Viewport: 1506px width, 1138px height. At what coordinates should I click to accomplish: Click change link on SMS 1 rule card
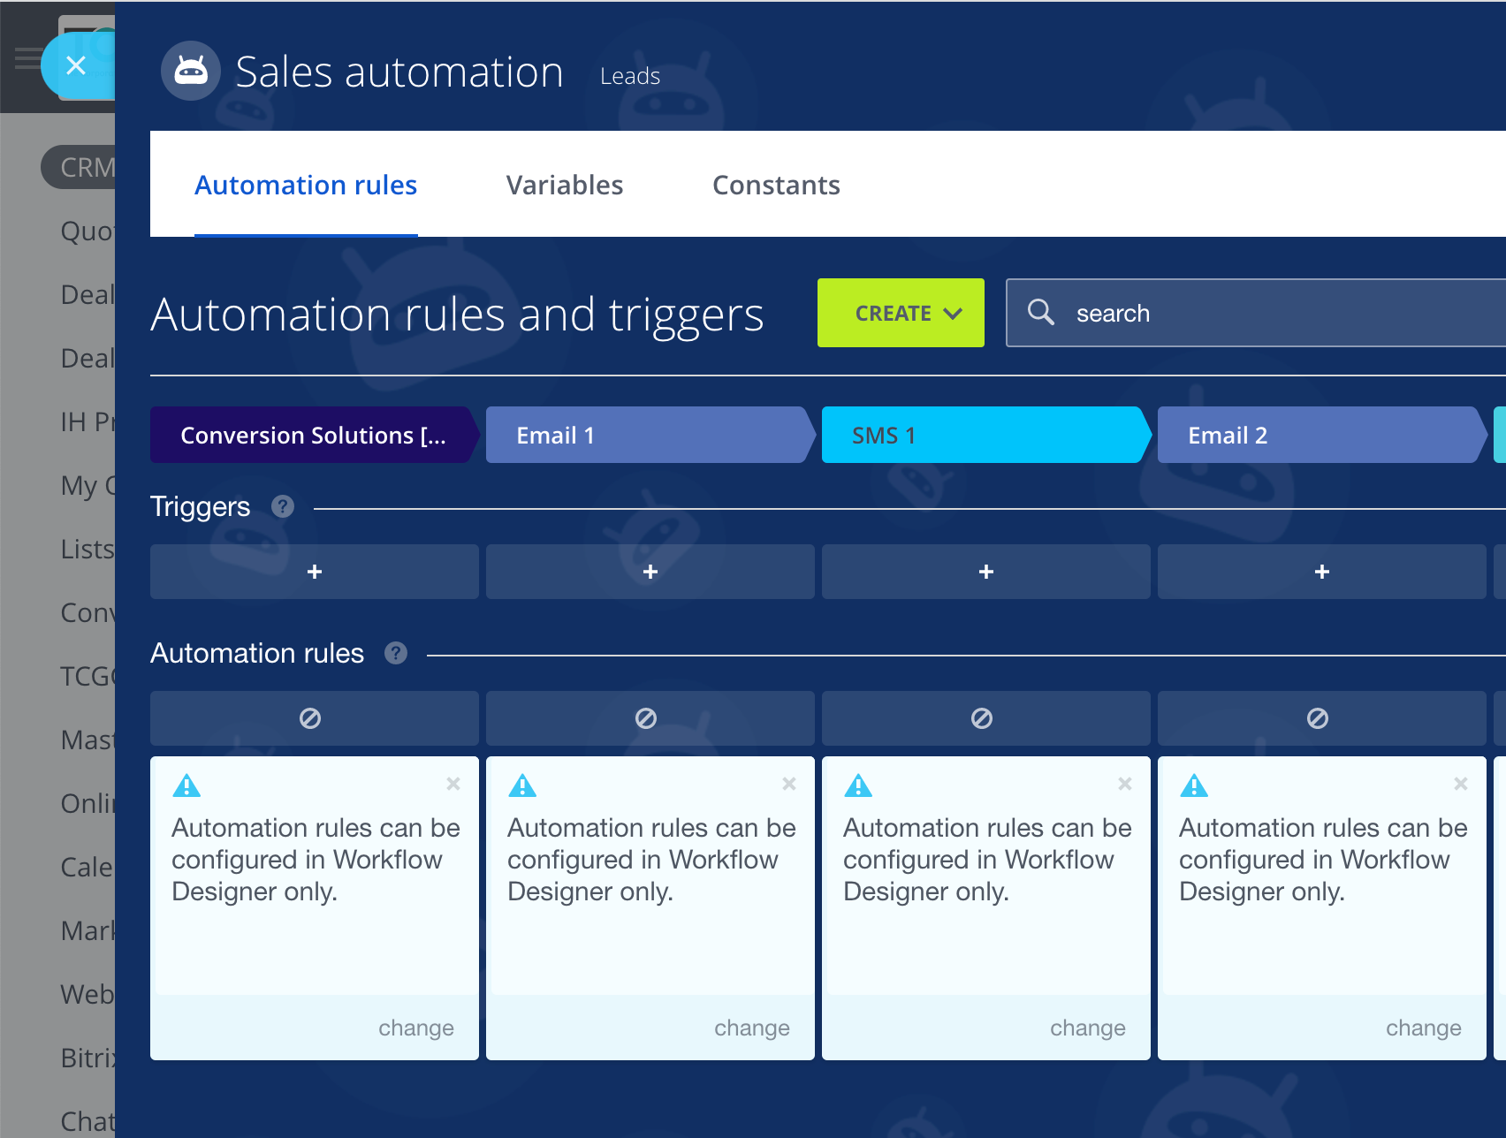[1087, 1028]
